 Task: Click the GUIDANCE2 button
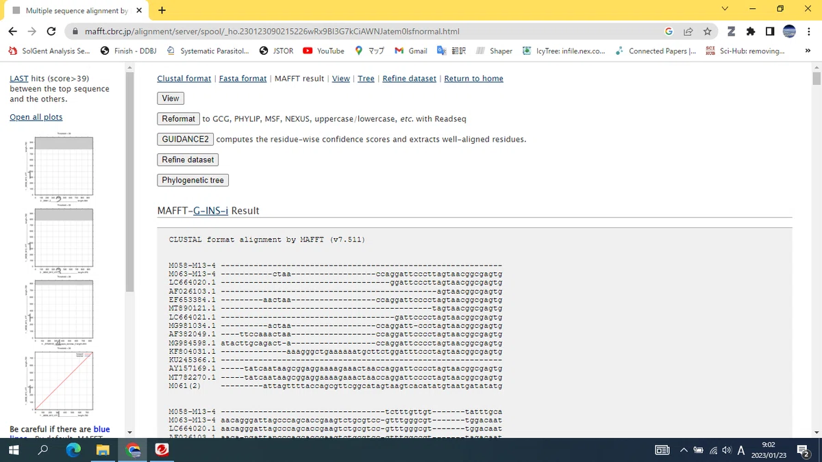[185, 139]
